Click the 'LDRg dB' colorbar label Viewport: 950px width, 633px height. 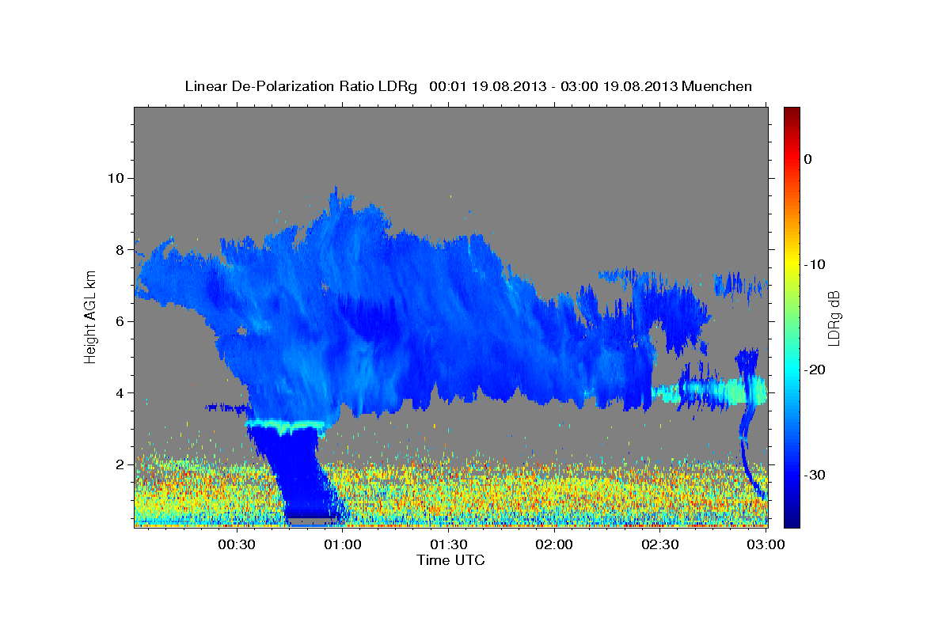(833, 318)
